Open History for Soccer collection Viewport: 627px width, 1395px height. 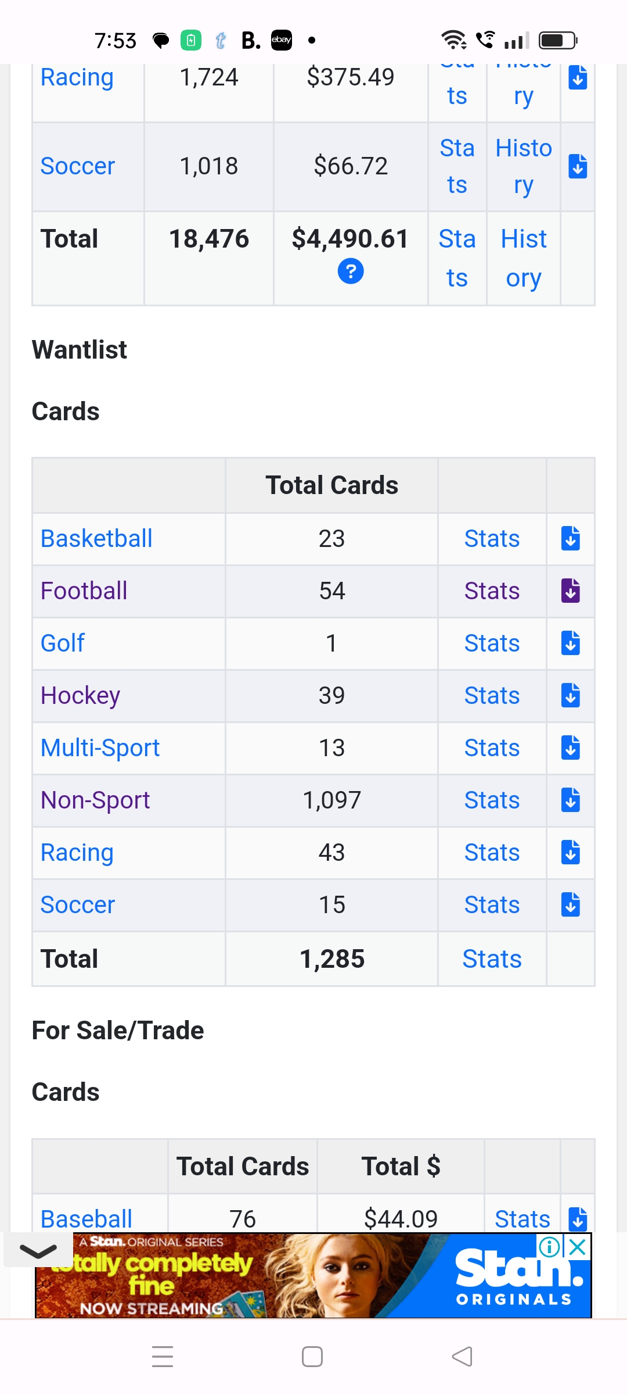coord(524,166)
